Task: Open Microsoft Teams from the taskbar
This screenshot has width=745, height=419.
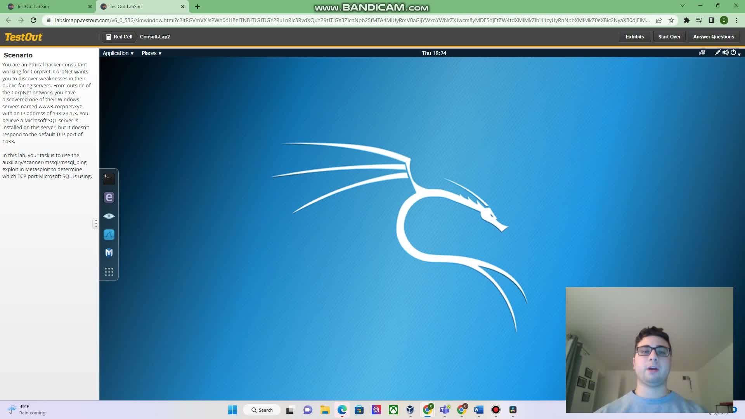Action: click(x=445, y=410)
